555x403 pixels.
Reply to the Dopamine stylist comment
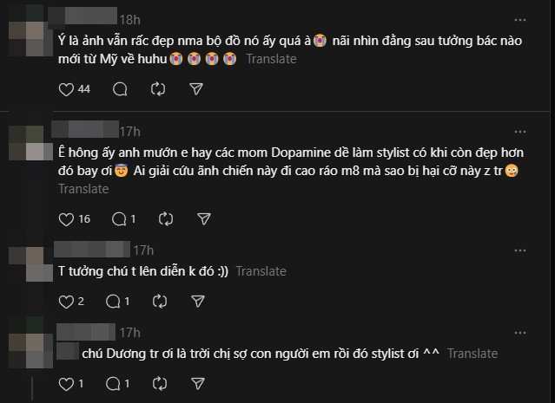pos(120,219)
